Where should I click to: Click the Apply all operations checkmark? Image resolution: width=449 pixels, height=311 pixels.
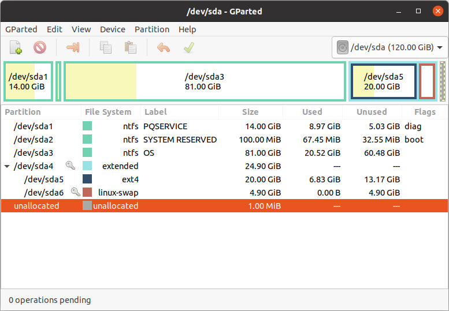pos(189,47)
